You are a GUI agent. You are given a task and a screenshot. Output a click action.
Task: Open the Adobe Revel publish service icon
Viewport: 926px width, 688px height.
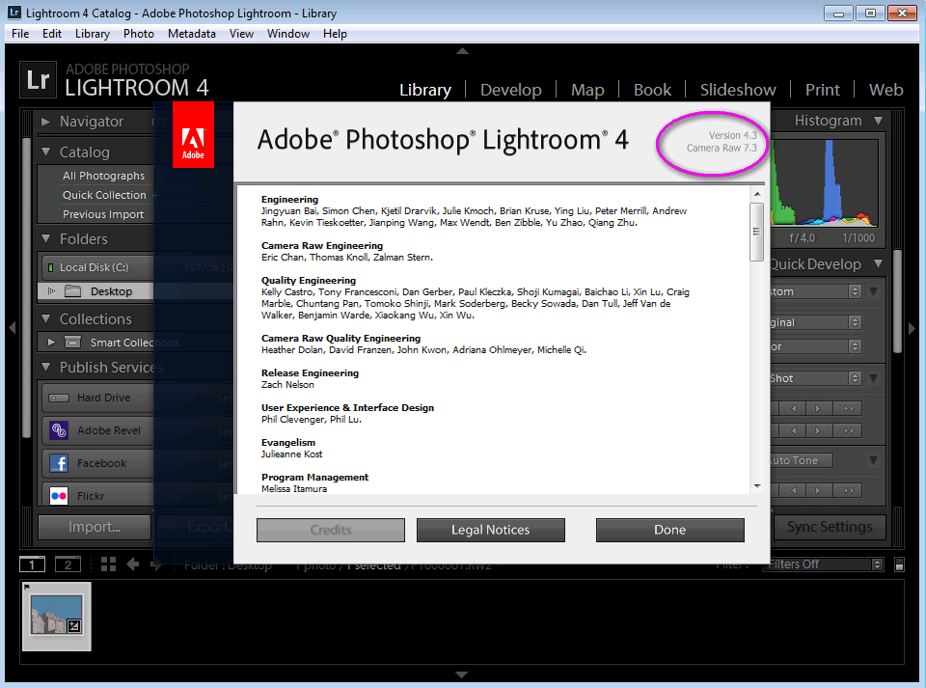(59, 430)
